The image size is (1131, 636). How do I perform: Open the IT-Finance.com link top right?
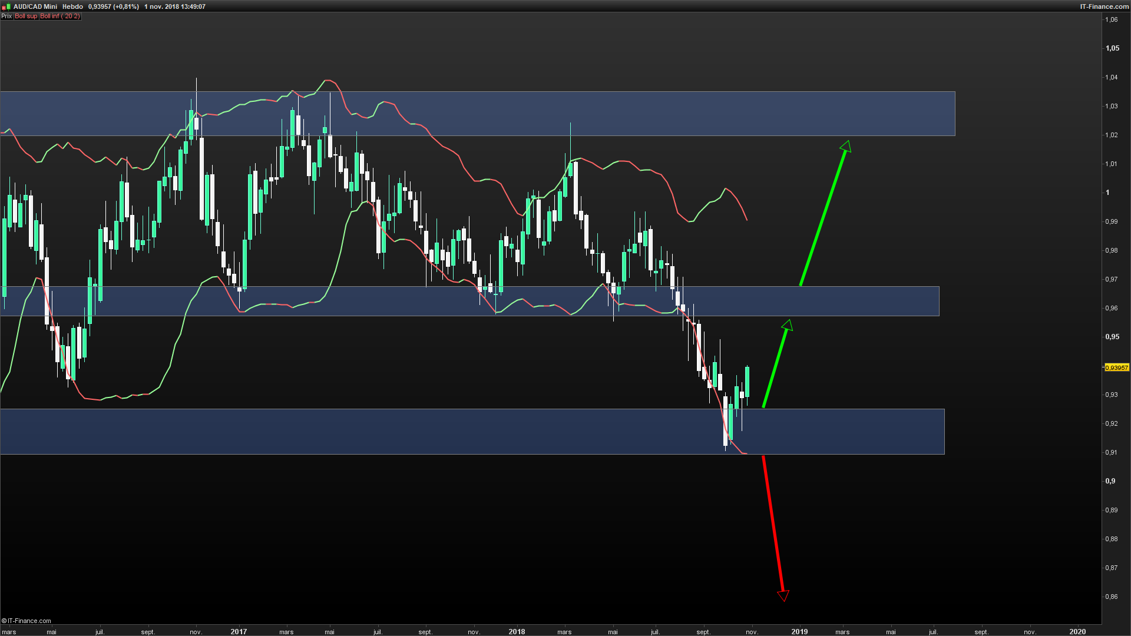tap(1104, 6)
